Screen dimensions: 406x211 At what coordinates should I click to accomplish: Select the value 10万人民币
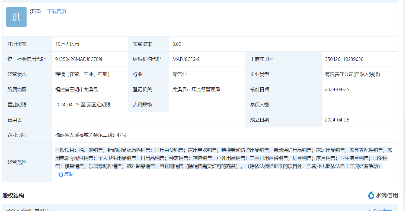coord(67,44)
